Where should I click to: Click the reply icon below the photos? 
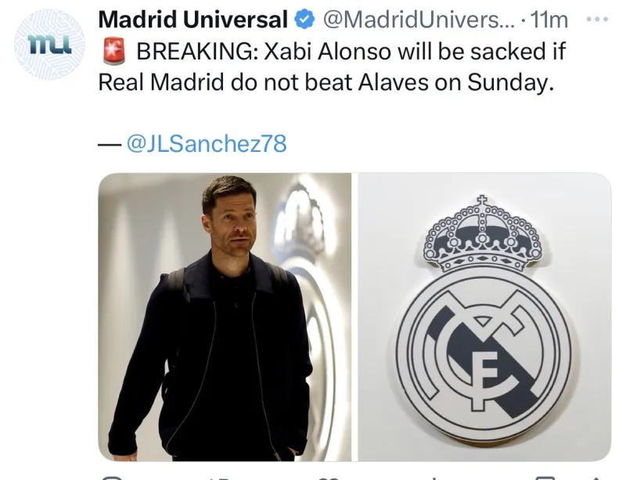tap(111, 478)
